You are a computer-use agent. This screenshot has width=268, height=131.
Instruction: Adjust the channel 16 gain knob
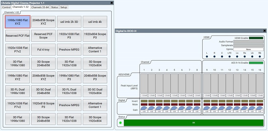260,110
